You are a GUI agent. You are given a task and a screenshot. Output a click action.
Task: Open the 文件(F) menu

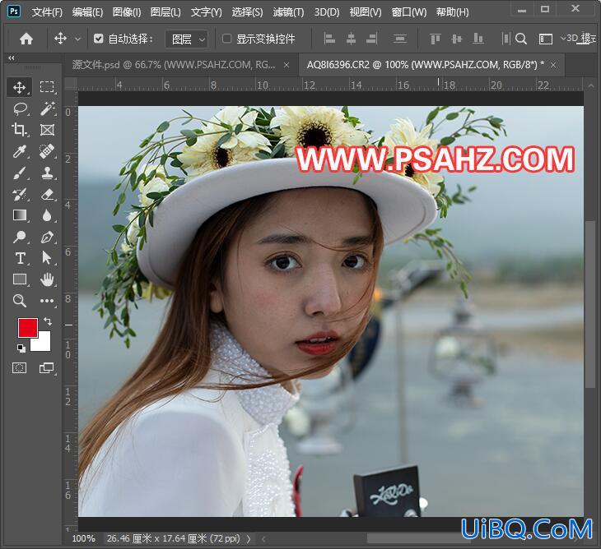tap(47, 12)
